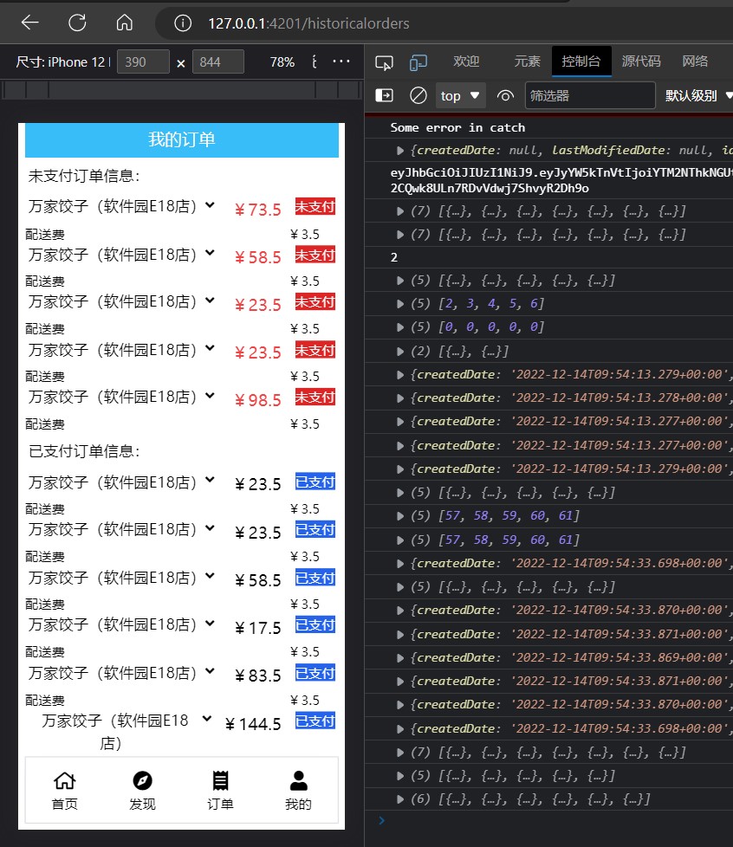The image size is (733, 847).
Task: Click price ¥58.5 in paid orders
Action: point(258,580)
